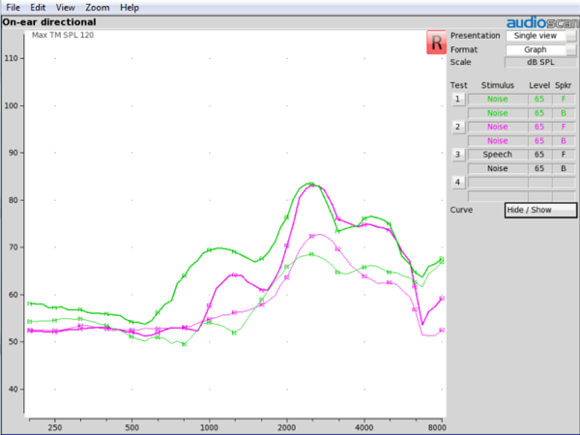This screenshot has height=435, width=580.
Task: Select test button 1
Action: tap(458, 100)
